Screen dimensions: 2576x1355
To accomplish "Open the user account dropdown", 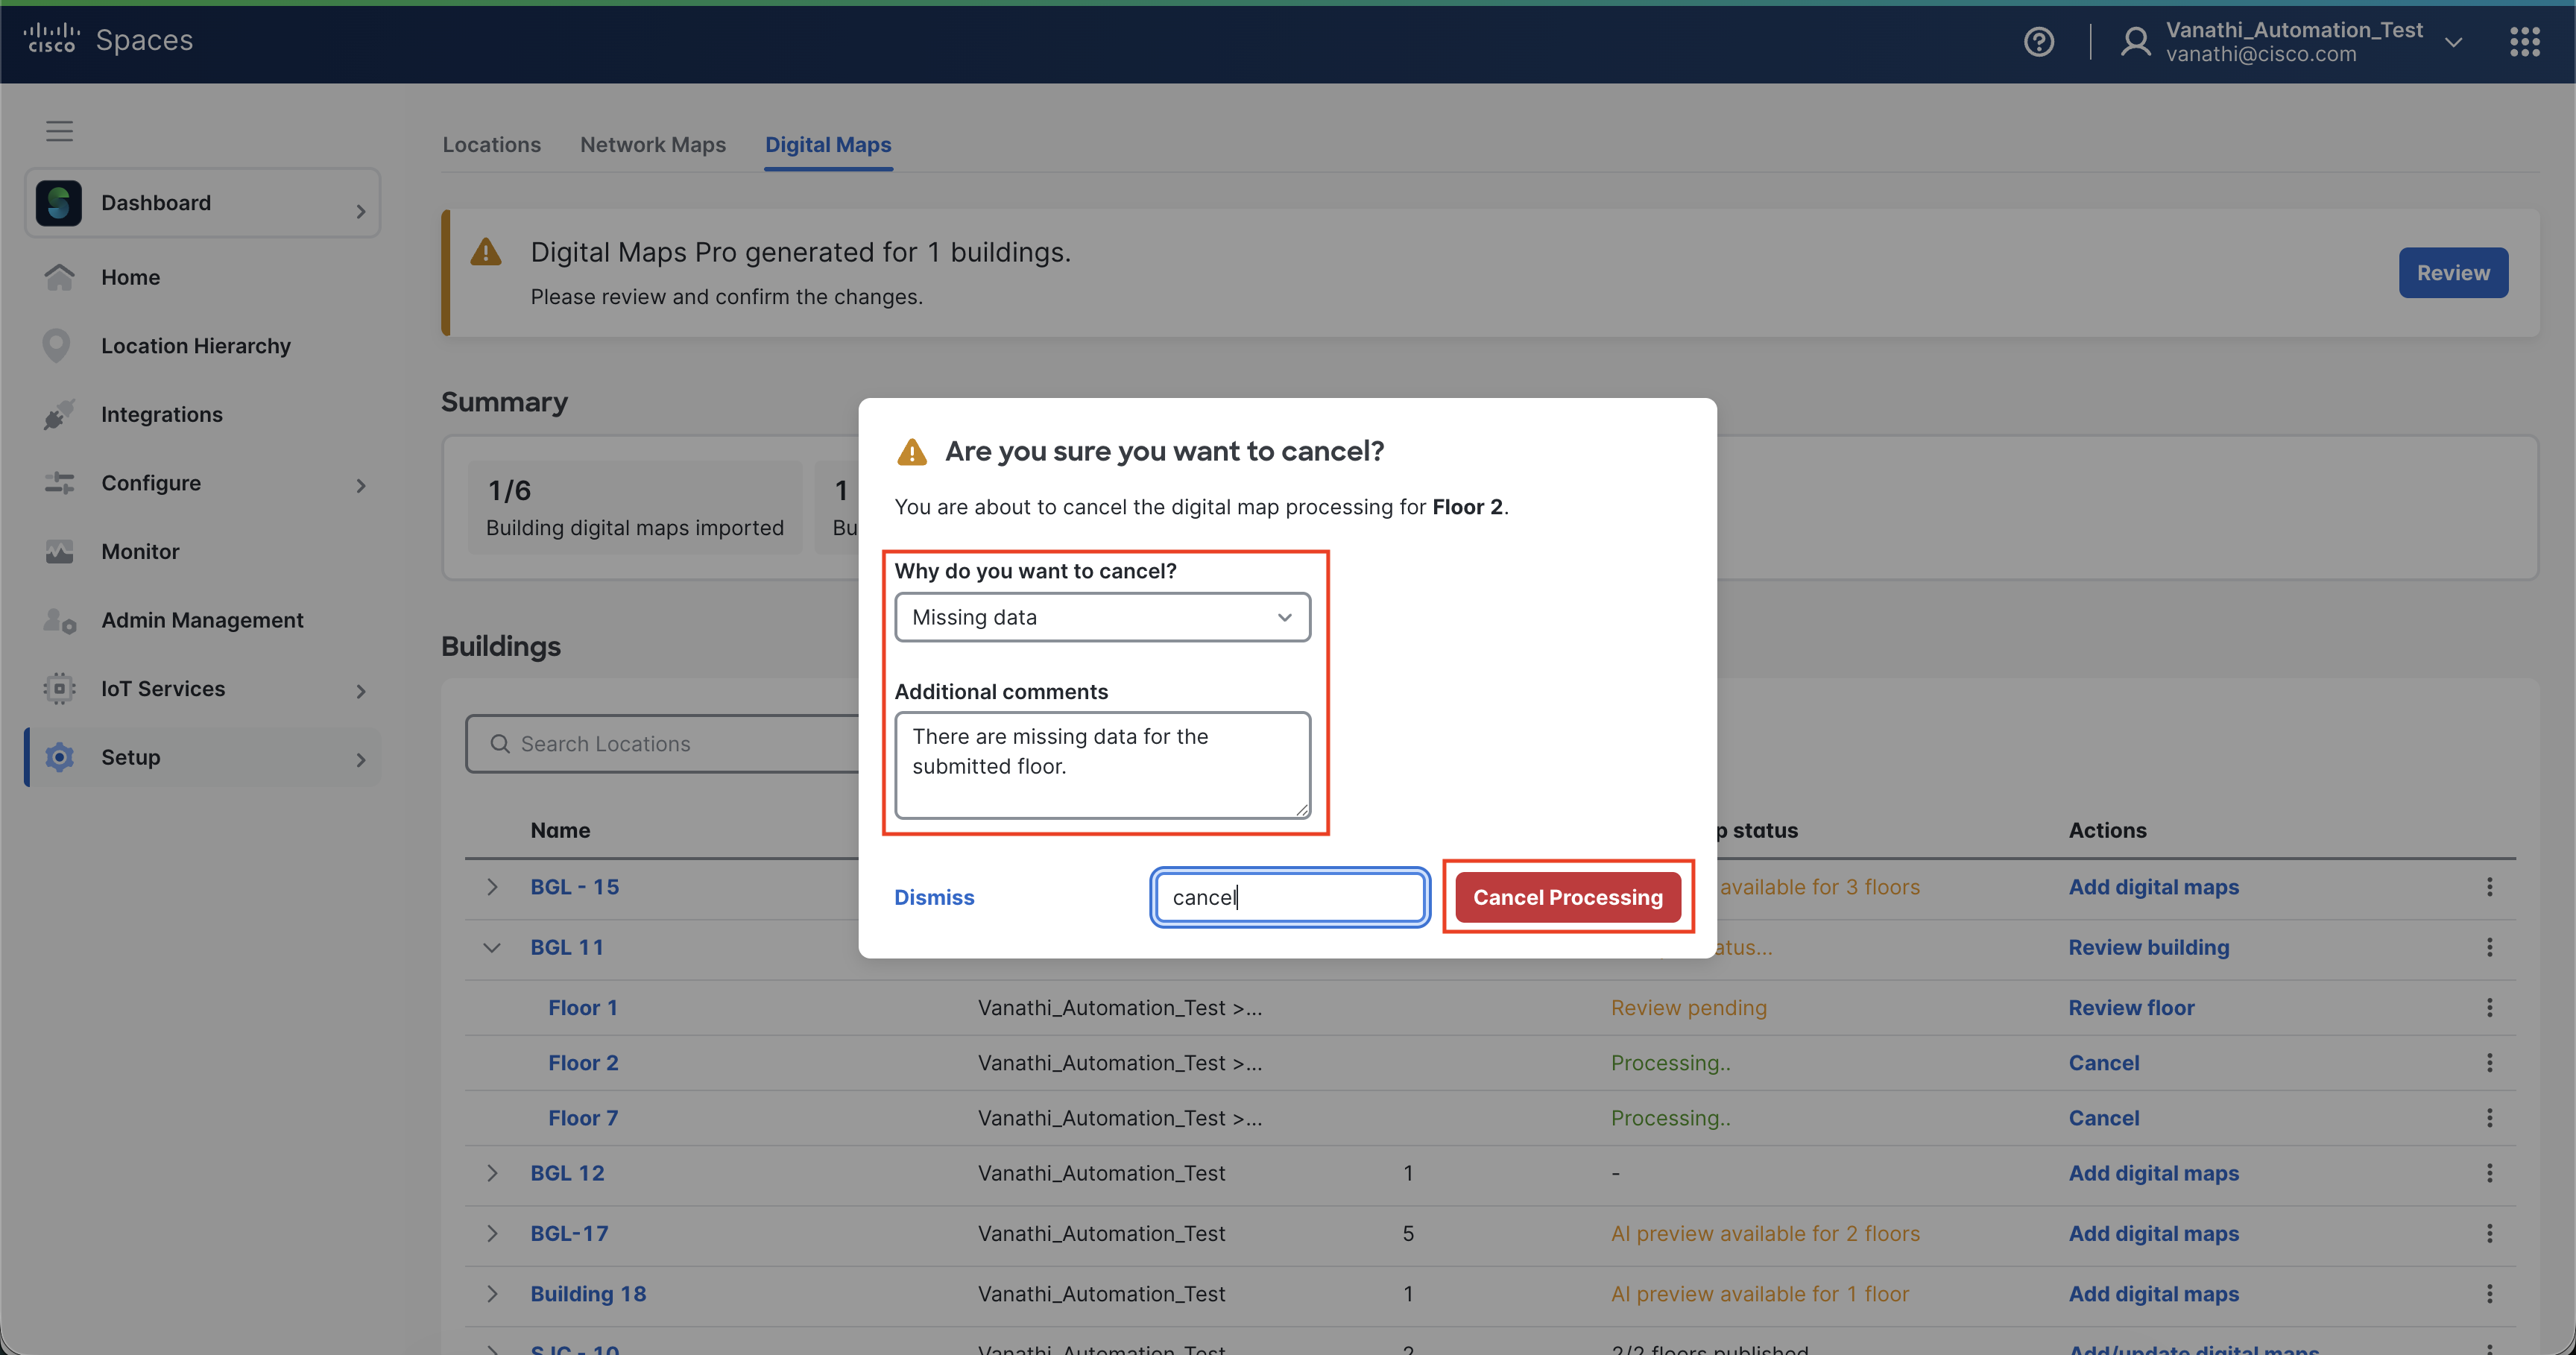I will click(2452, 42).
